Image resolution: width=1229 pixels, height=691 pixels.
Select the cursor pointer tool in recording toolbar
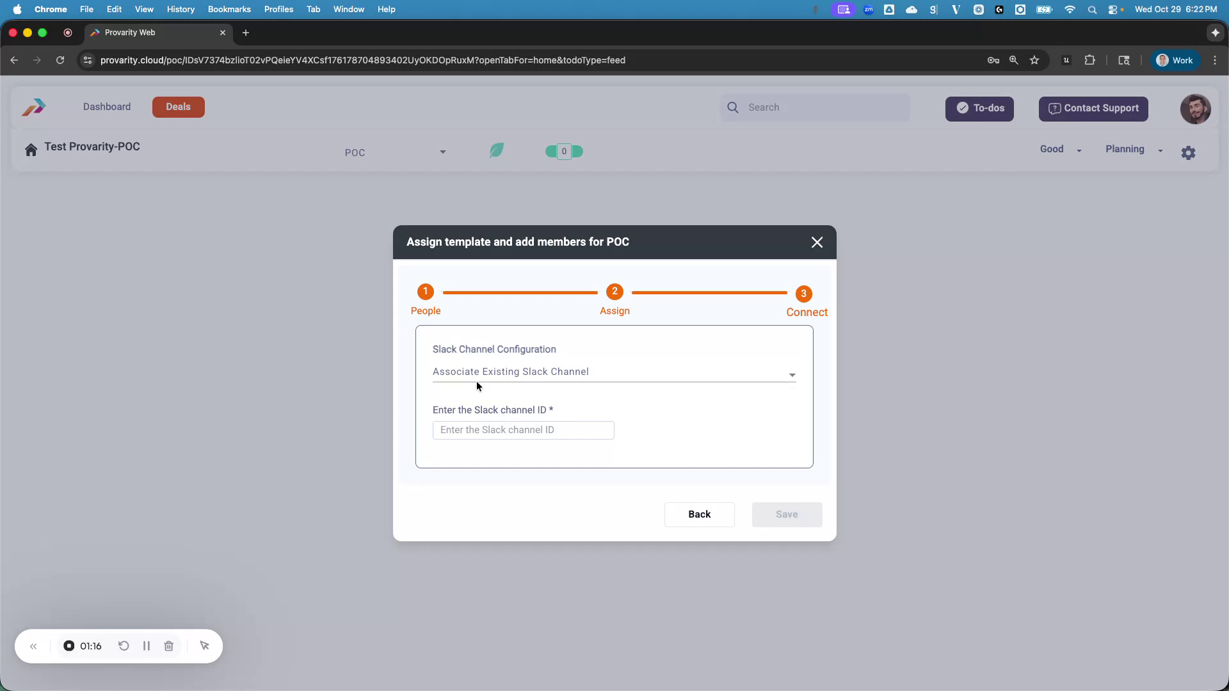click(x=204, y=646)
